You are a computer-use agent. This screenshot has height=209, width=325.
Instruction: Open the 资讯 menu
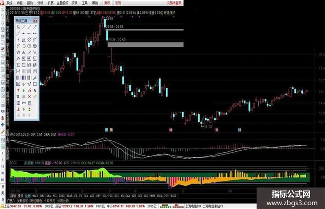[x=74, y=3]
